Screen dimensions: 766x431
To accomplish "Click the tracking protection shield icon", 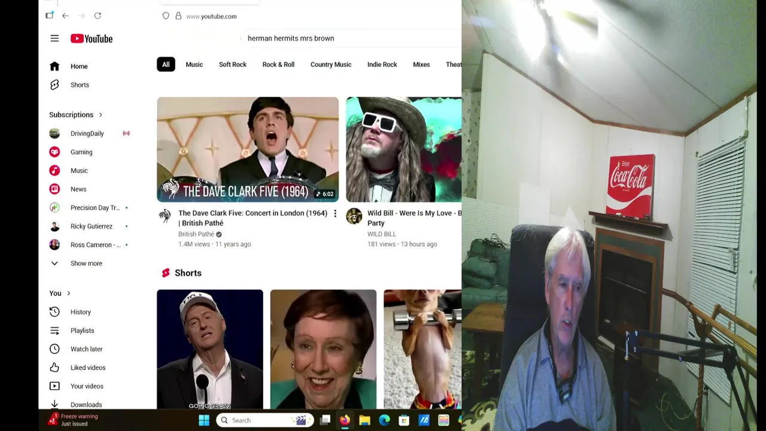I will point(166,16).
